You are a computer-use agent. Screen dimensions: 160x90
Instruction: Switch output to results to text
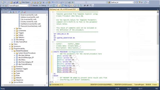coord(69,5)
